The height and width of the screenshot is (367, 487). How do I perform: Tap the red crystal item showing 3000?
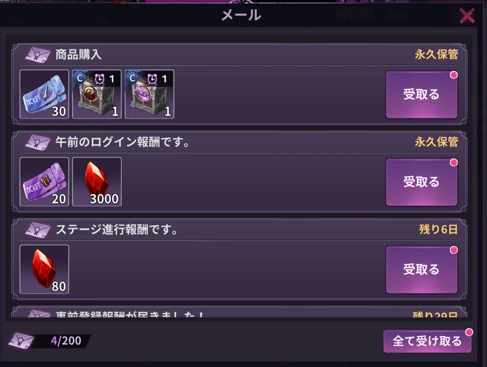pyautogui.click(x=97, y=181)
